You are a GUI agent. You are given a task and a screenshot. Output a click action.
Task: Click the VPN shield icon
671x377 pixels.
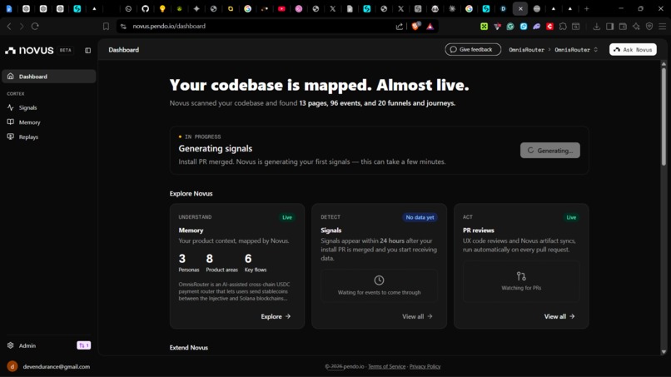(x=649, y=26)
